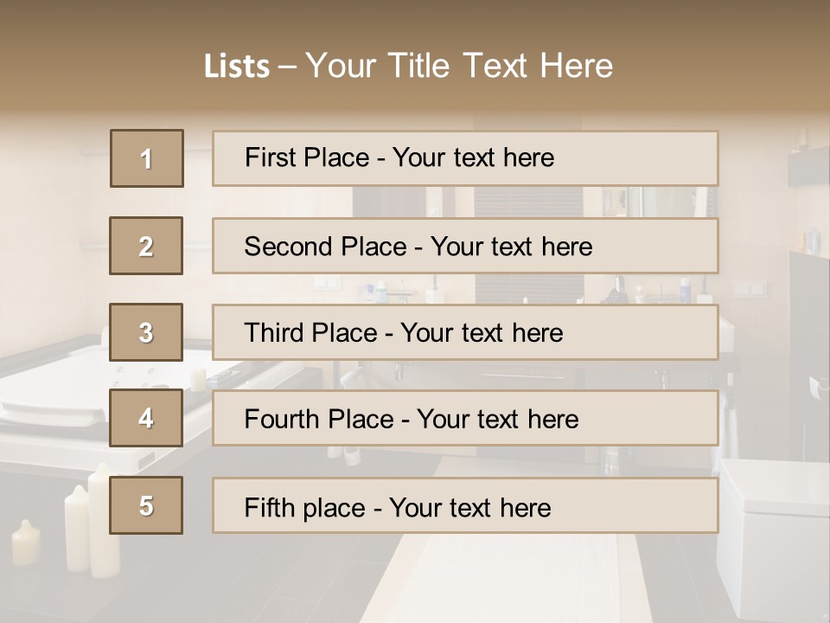Select the Second Place text box
This screenshot has height=623, width=830.
coord(465,246)
